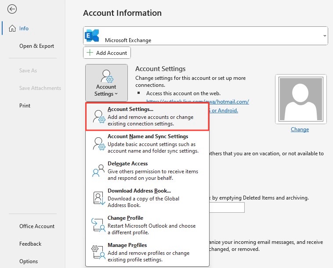
Task: Click icon beside Account Name and Sync Settings
Action: coord(99,143)
